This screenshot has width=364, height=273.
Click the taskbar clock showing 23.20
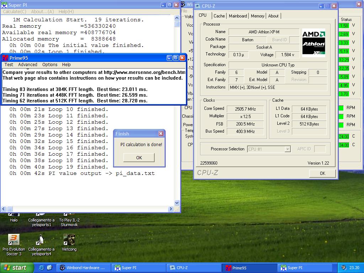[354, 268]
